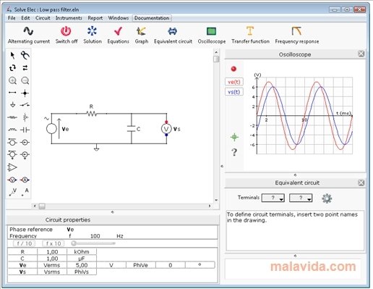
Task: Place an operational amplifier
Action: tap(12, 167)
